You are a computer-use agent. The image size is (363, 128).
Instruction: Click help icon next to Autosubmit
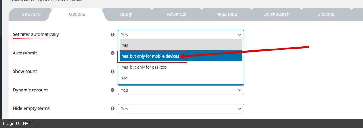112,53
